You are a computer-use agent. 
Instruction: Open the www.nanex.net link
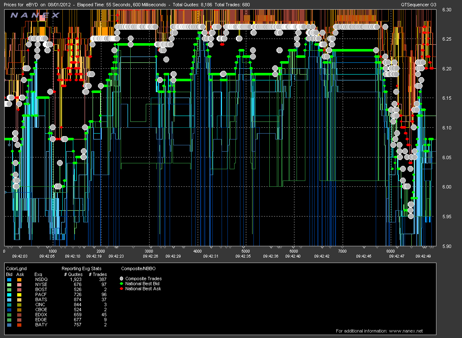click(406, 331)
